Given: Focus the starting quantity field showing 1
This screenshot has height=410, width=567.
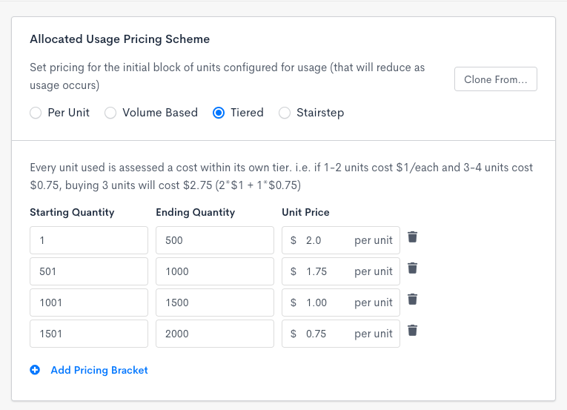Looking at the screenshot, I should [89, 240].
